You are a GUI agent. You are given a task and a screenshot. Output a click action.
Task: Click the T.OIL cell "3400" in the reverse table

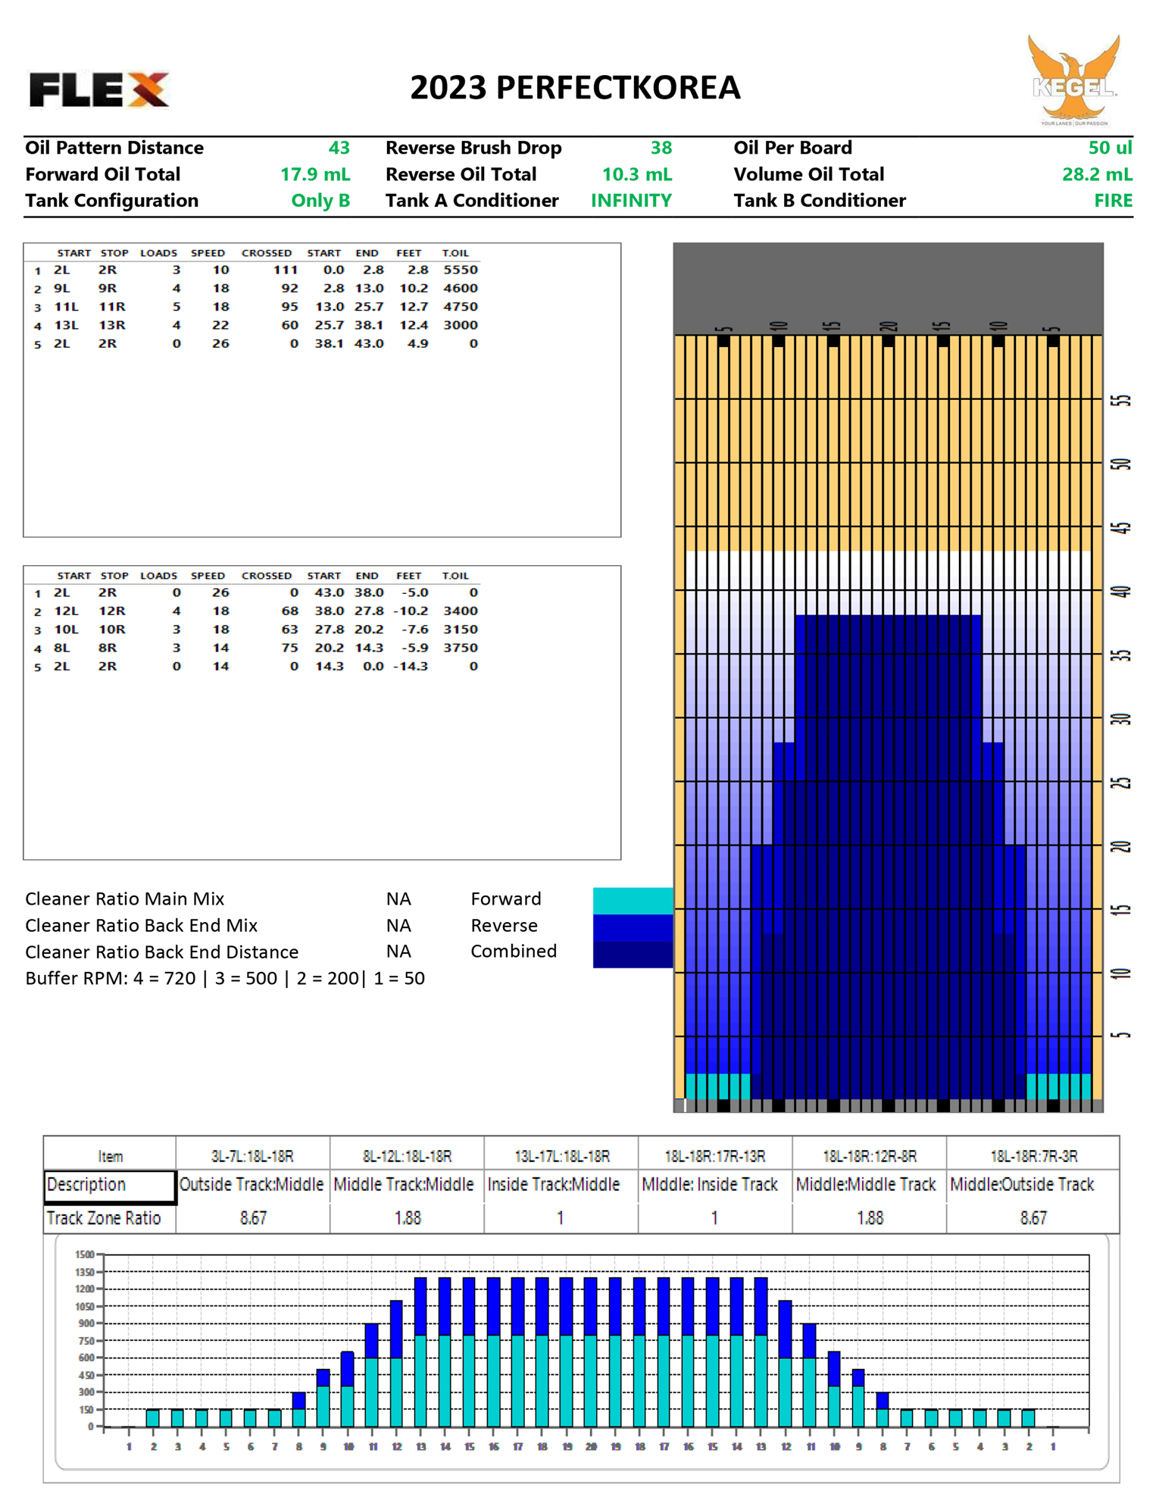[461, 611]
